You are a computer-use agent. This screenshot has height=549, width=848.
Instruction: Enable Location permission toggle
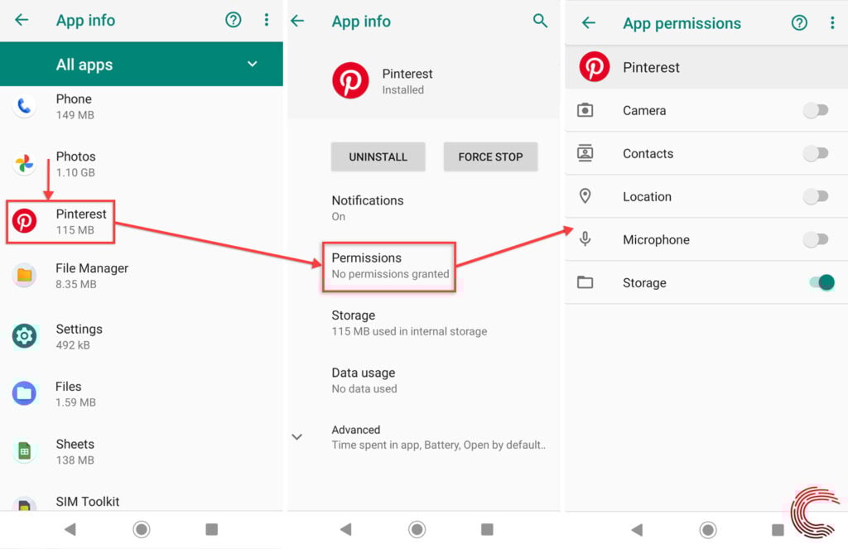[x=816, y=196]
